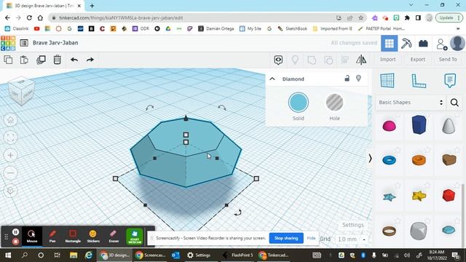Select the Screencastify Pen tool
This screenshot has height=262, width=466.
pyautogui.click(x=52, y=236)
